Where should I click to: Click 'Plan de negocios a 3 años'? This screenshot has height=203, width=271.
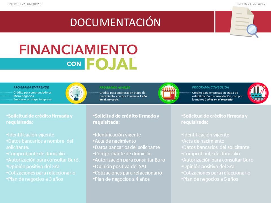[34, 179]
